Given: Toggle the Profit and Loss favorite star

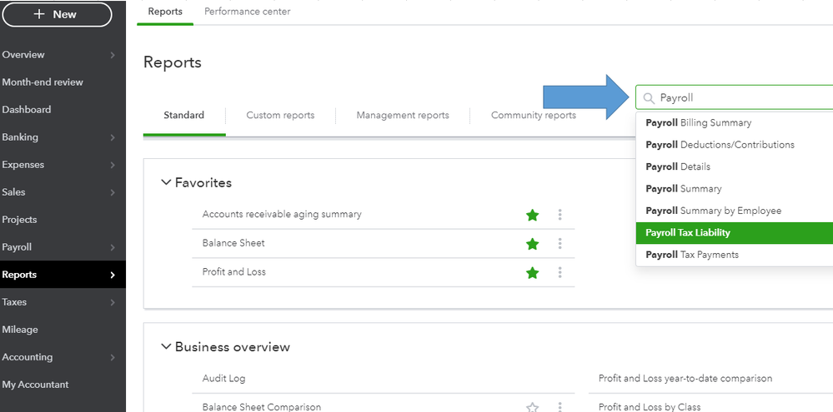Looking at the screenshot, I should (x=532, y=272).
